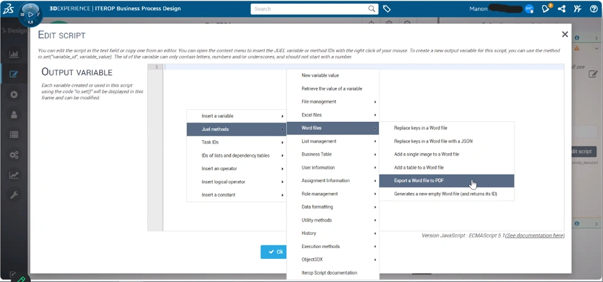Confirm with the Ok button
603x282 pixels.
pyautogui.click(x=273, y=252)
